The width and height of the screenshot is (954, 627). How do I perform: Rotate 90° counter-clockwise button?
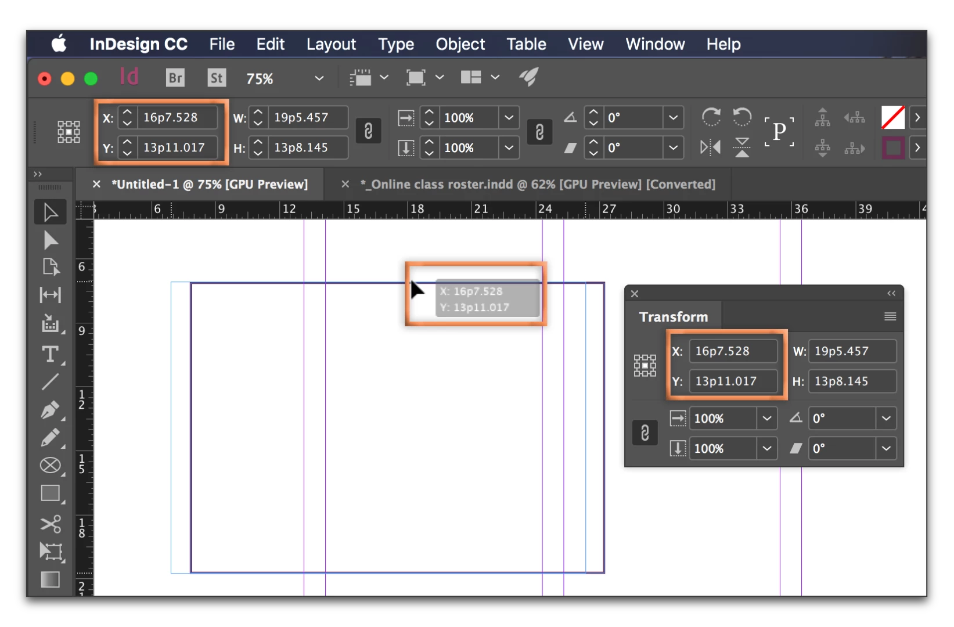[x=741, y=117]
